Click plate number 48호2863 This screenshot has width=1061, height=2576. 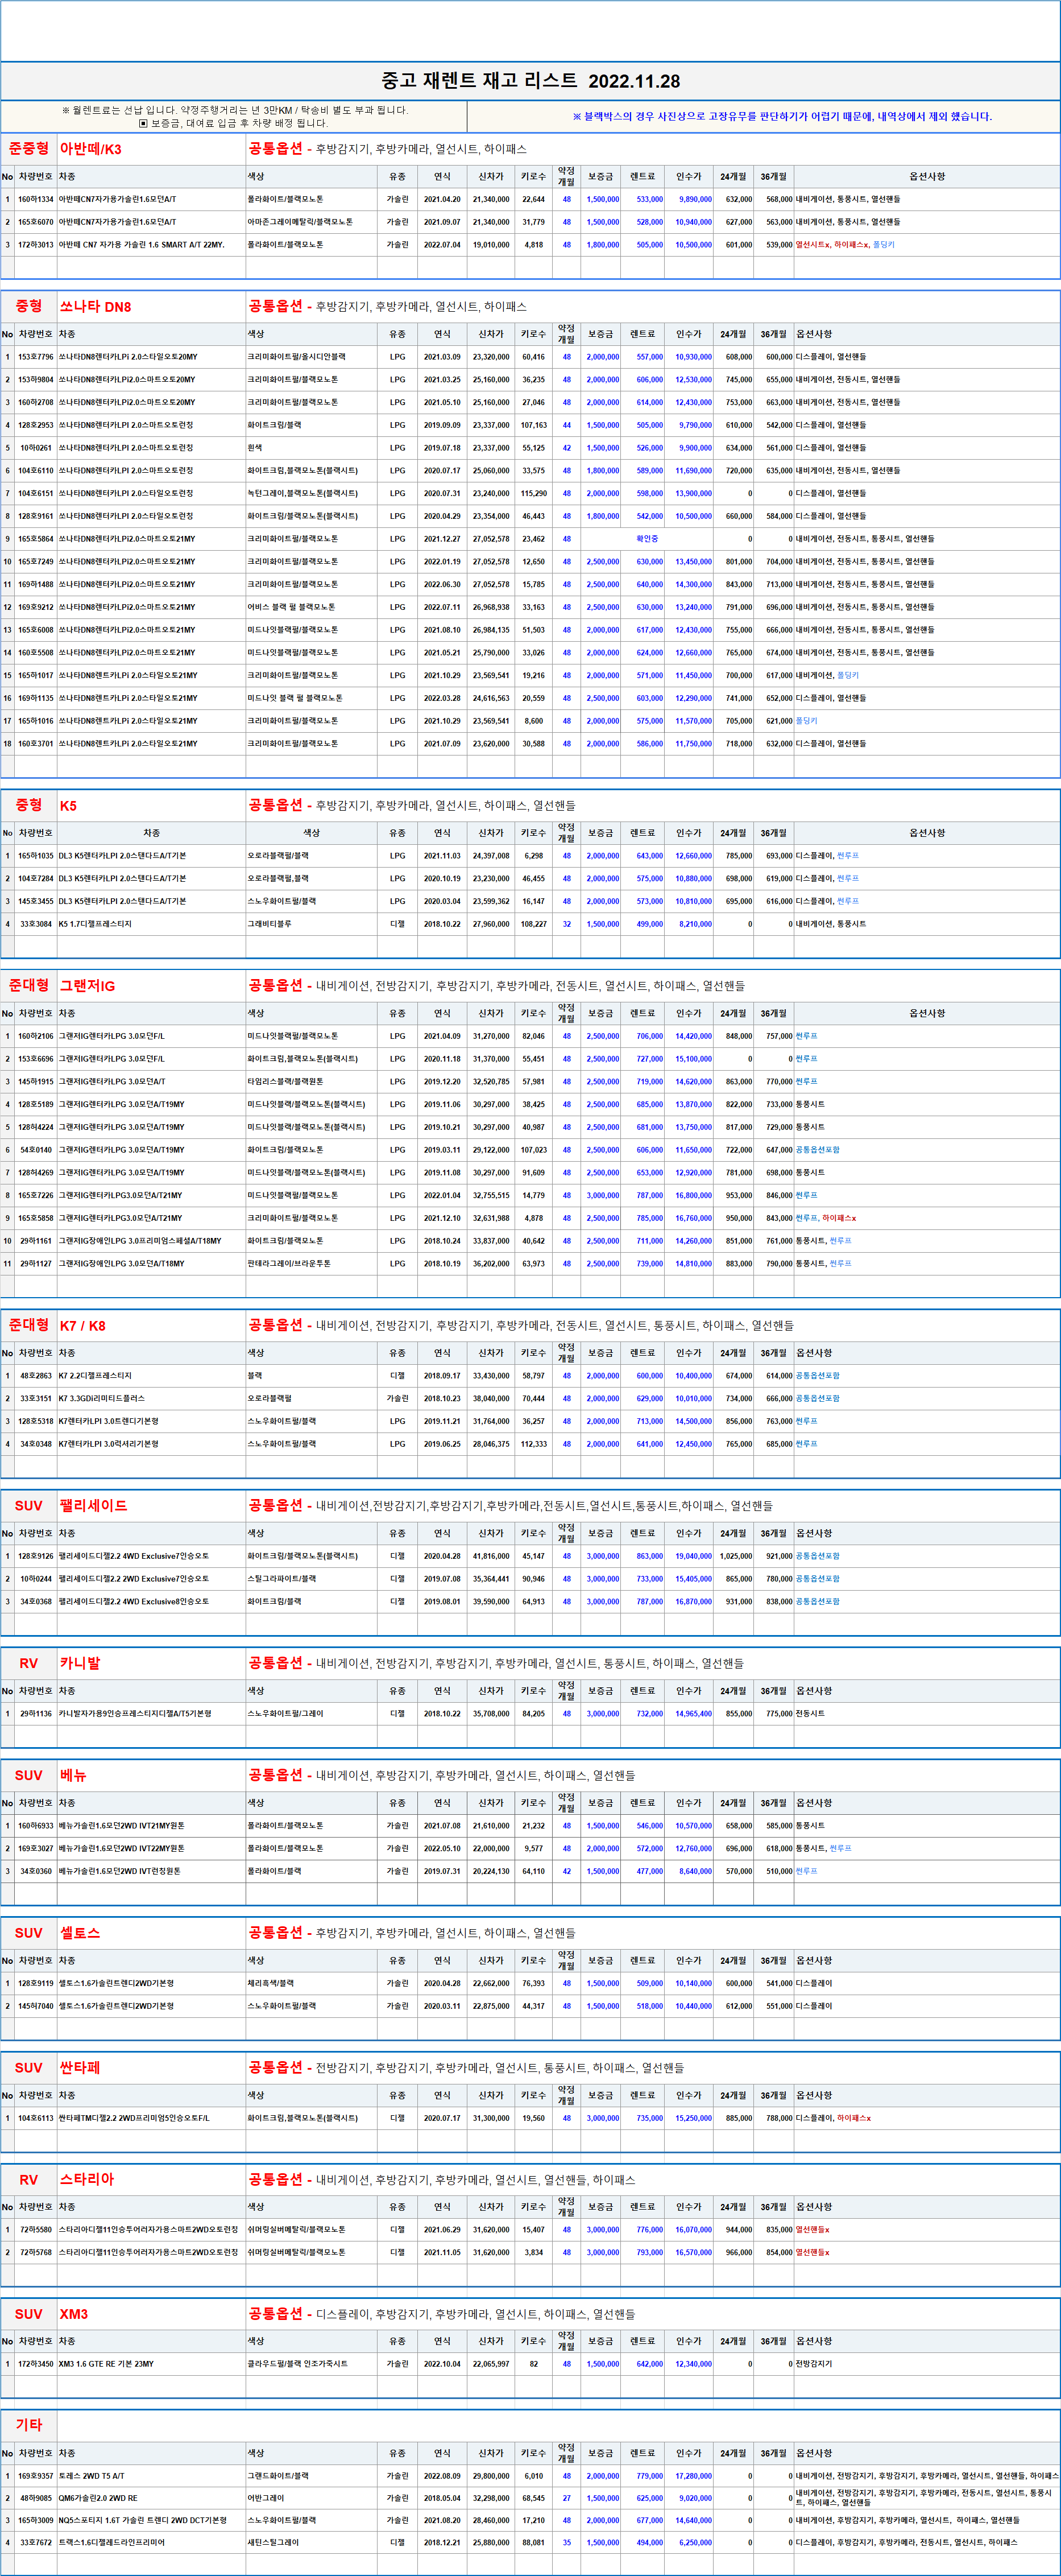pyautogui.click(x=36, y=1376)
